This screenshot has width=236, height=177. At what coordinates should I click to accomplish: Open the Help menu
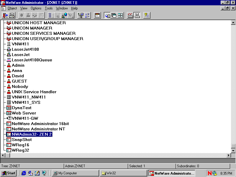(74, 8)
